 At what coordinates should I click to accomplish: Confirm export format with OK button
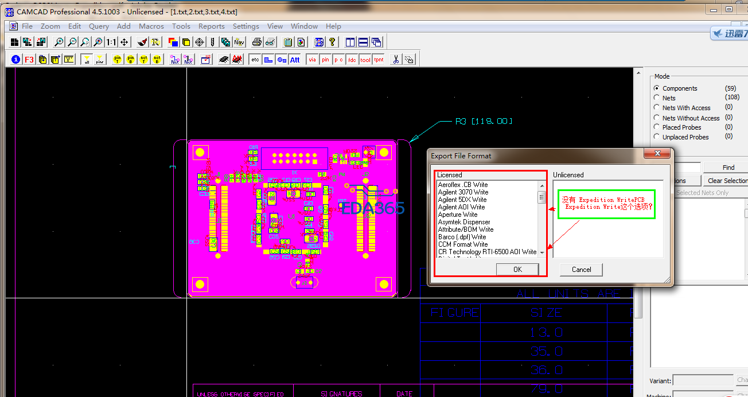tap(517, 269)
